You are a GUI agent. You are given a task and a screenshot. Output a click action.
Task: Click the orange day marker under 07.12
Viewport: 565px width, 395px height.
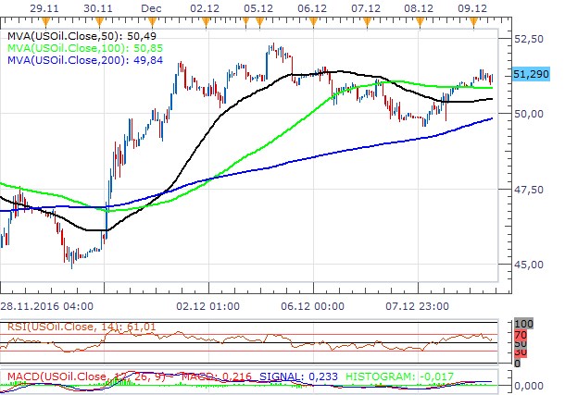pos(367,20)
